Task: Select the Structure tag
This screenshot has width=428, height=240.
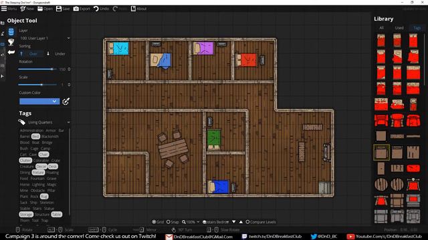Action: pyautogui.click(x=41, y=215)
